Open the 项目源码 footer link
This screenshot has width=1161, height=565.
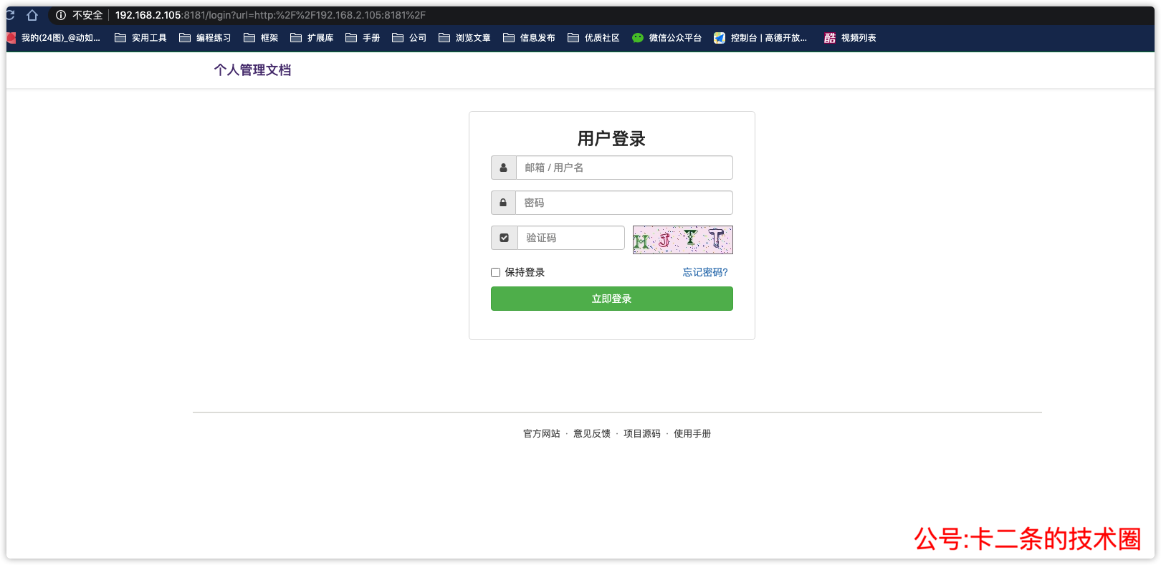pos(642,433)
